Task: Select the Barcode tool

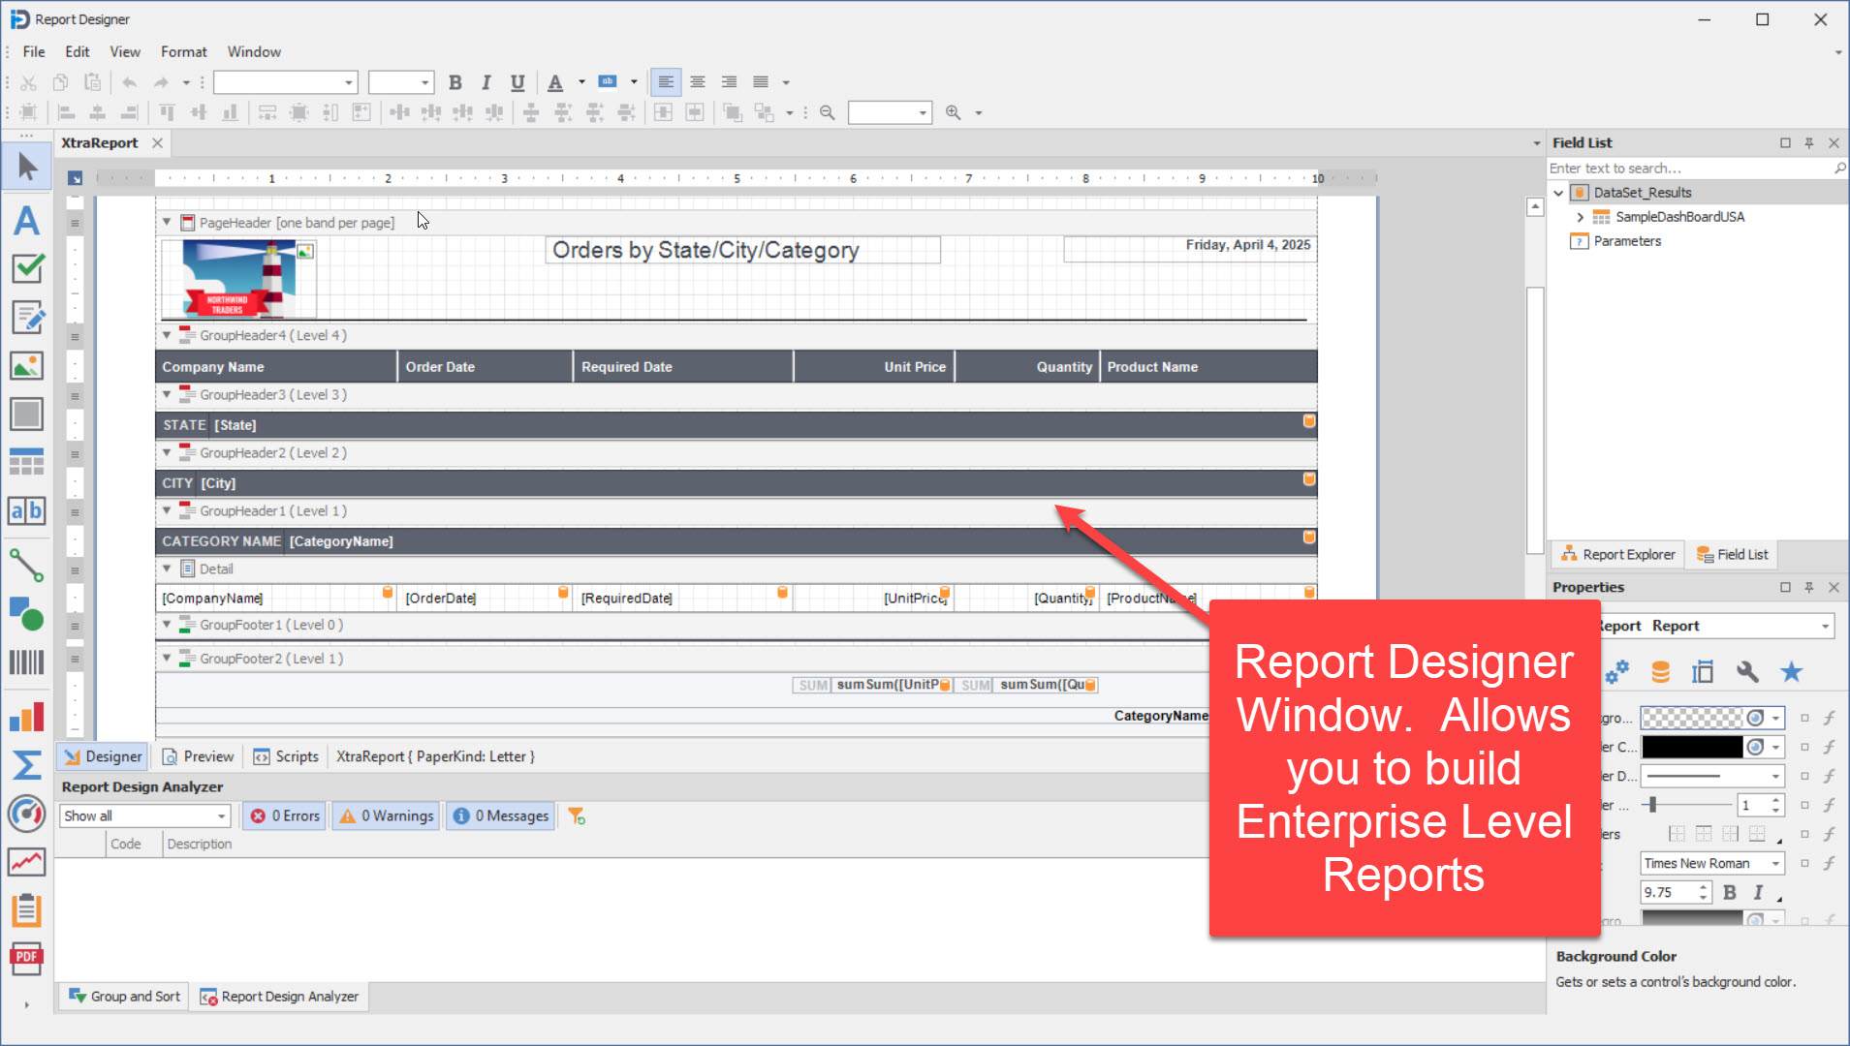Action: [x=26, y=662]
